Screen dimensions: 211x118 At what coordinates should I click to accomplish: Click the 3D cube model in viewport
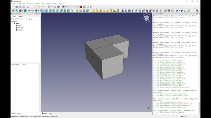(107, 57)
